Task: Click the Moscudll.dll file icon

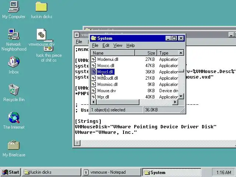Action: click(93, 78)
